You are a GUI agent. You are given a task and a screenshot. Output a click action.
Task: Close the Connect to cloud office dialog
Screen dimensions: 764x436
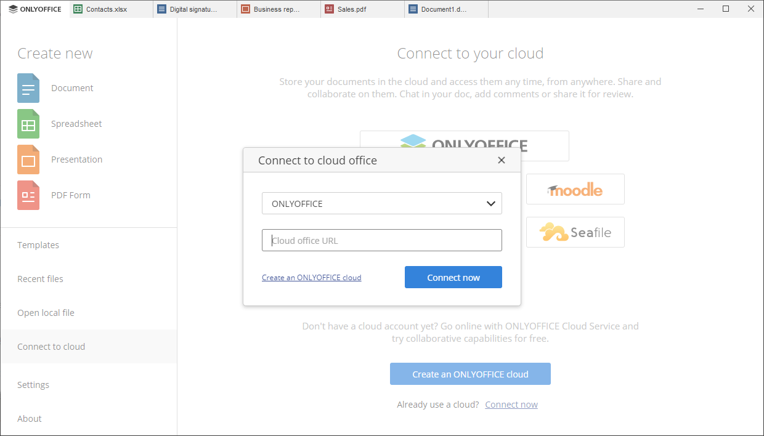tap(502, 160)
